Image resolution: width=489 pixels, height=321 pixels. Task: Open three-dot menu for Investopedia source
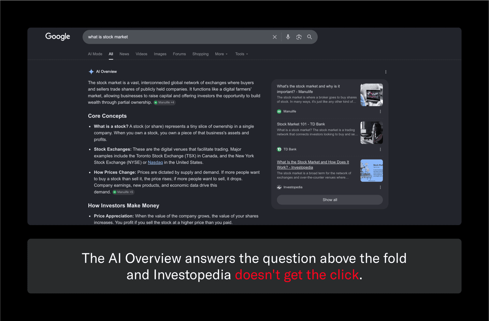(x=380, y=187)
